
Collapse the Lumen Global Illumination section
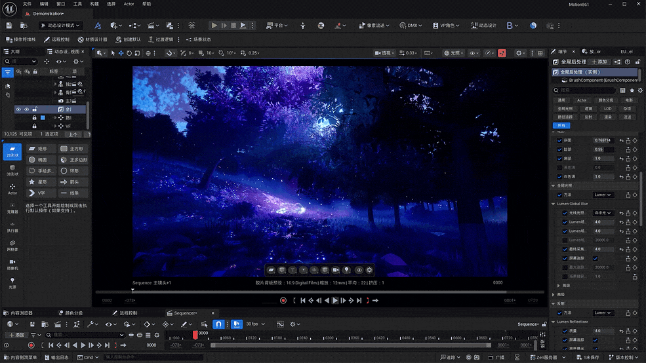tap(554, 204)
